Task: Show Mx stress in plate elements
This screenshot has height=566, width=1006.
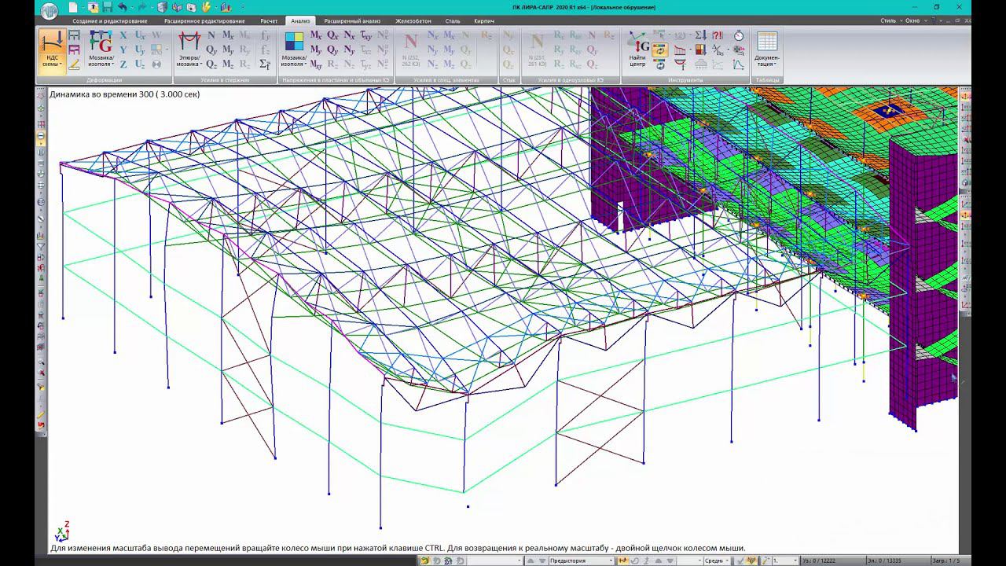Action: (x=316, y=36)
